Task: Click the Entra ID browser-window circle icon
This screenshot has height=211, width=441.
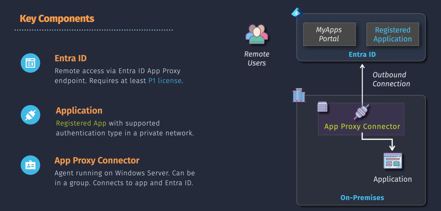Action: pyautogui.click(x=30, y=63)
